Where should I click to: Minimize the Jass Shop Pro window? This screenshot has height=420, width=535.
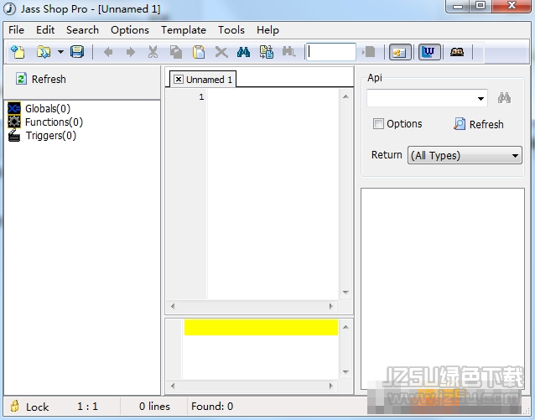458,6
